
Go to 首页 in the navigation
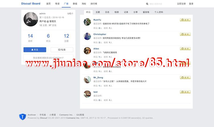[48, 4]
